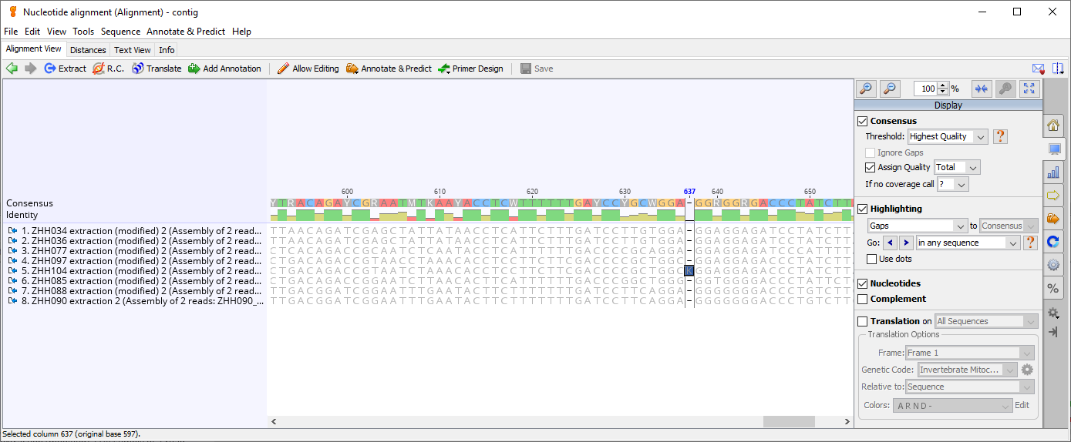Open the Display monitor side tab icon
This screenshot has width=1071, height=442.
pos(1053,149)
